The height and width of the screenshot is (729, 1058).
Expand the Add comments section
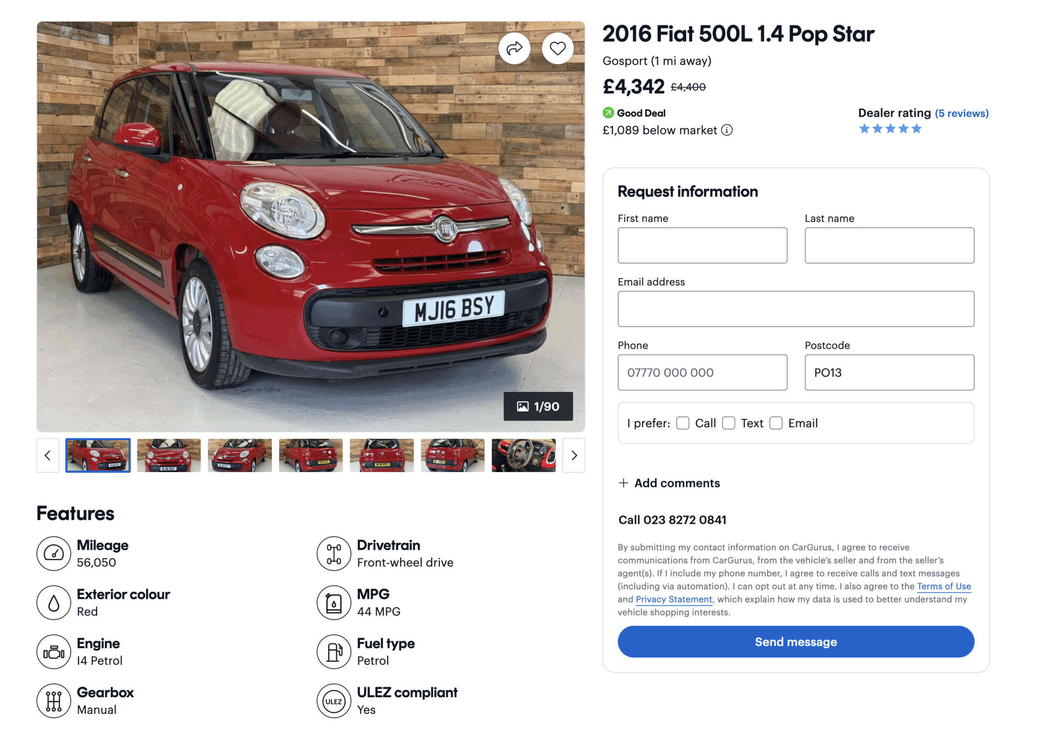pyautogui.click(x=669, y=483)
